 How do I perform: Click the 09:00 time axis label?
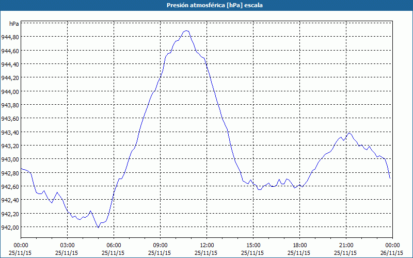pos(160,246)
